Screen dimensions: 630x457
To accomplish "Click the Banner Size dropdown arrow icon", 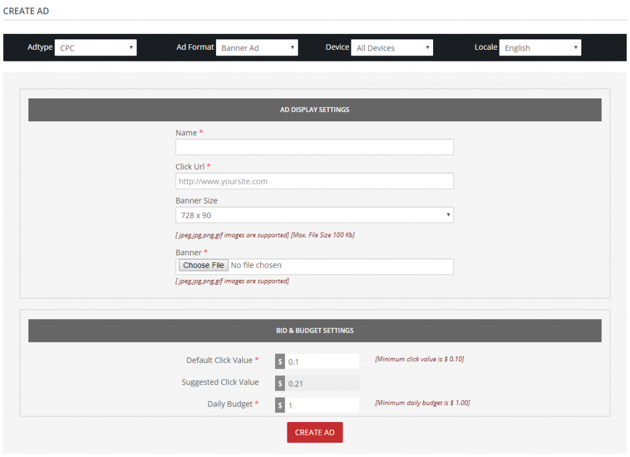I will tap(449, 215).
